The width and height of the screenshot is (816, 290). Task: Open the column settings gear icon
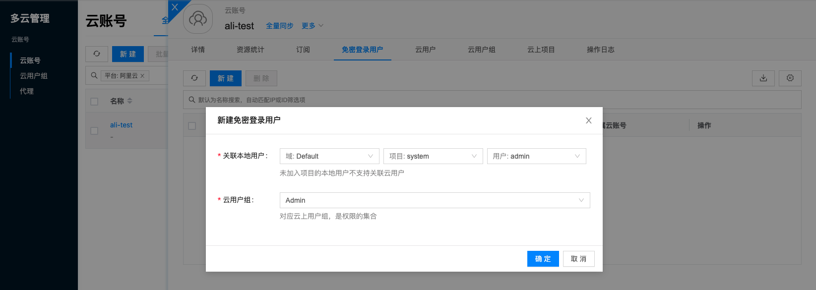pyautogui.click(x=790, y=78)
